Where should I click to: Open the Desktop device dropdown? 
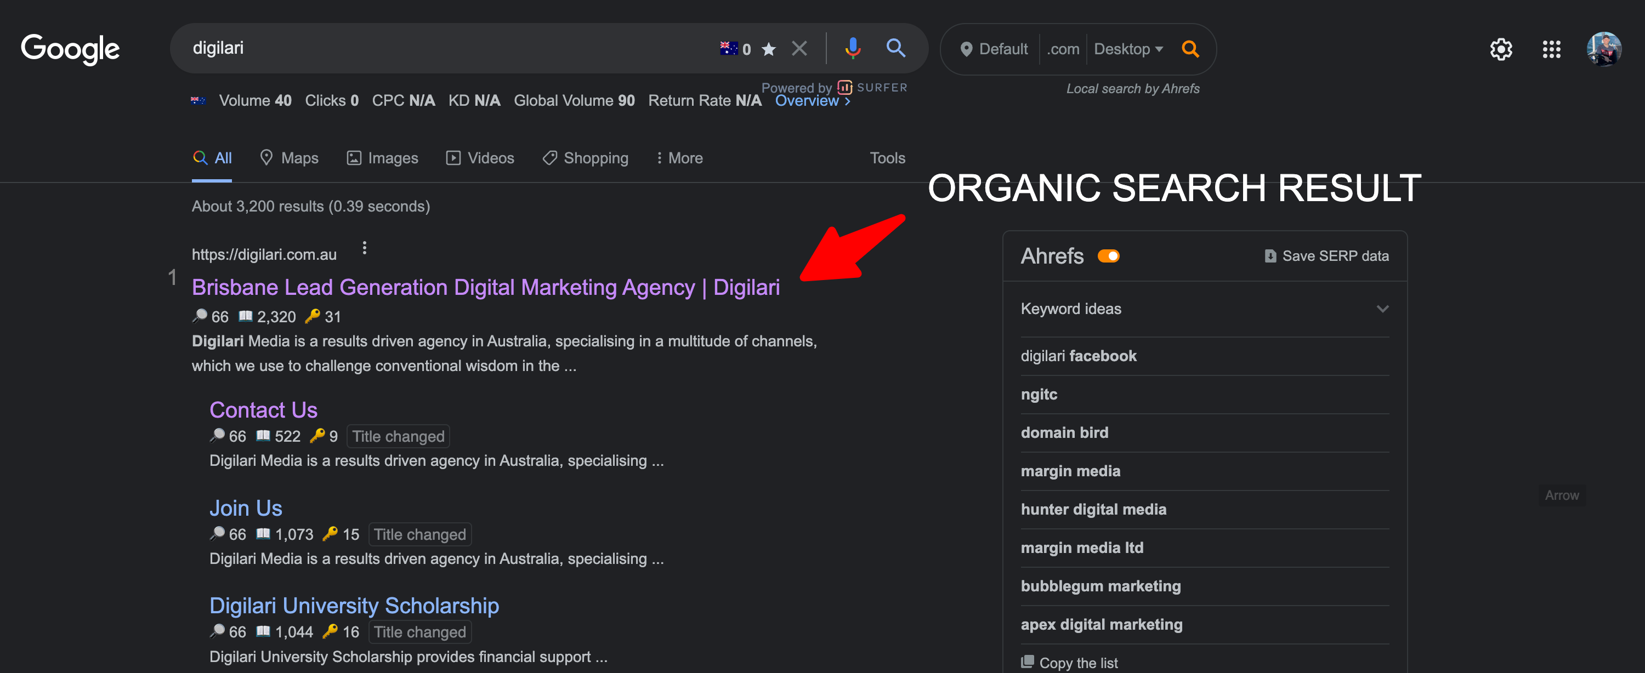coord(1128,49)
